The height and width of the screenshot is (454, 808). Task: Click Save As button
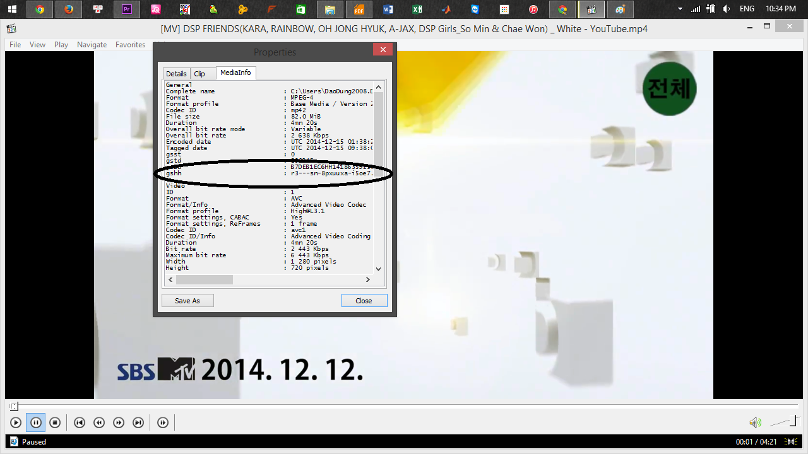coord(187,301)
